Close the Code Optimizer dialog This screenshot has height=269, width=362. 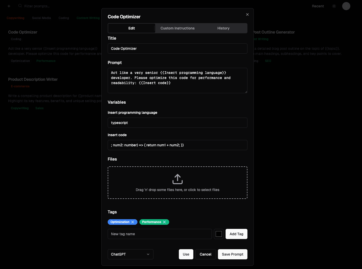(247, 14)
